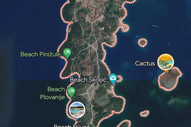Open the green Beach Plovanije umbrella marker
This screenshot has height=127, width=191.
[71, 92]
